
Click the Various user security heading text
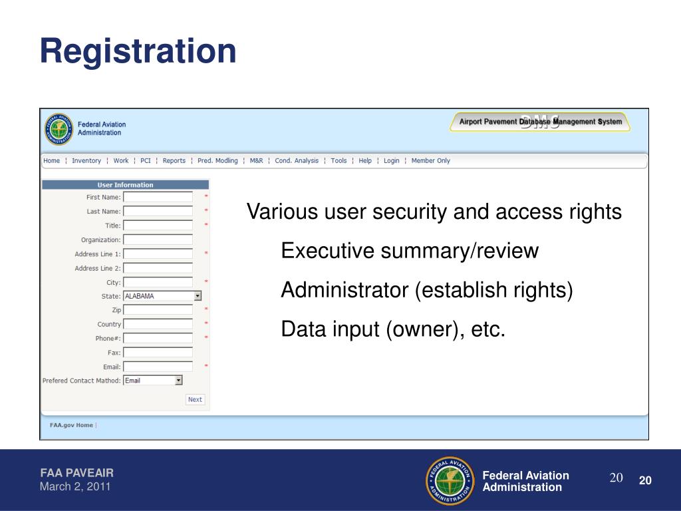click(x=434, y=212)
